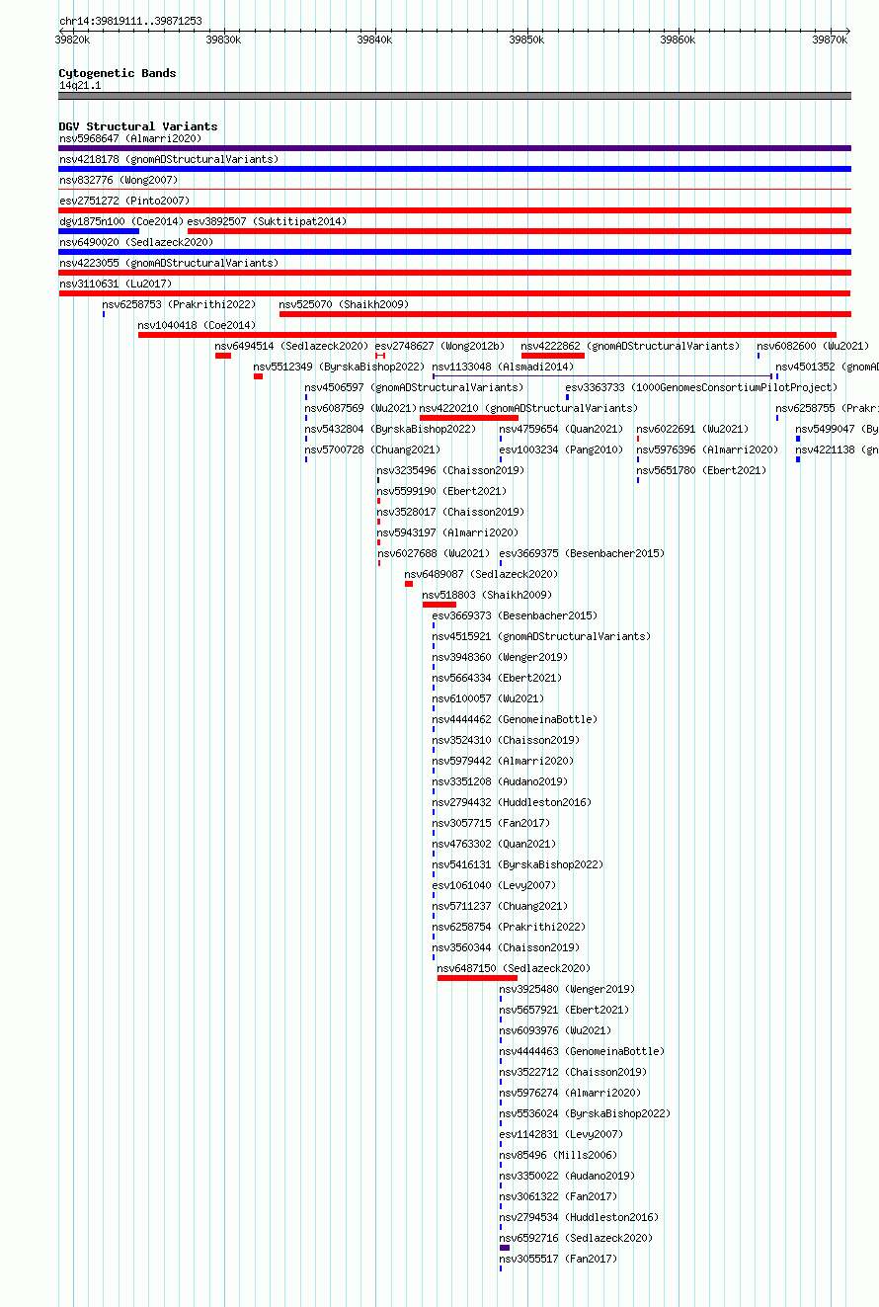Image resolution: width=879 pixels, height=1307 pixels.
Task: Click the 39830k ruler position label
Action: click(223, 40)
